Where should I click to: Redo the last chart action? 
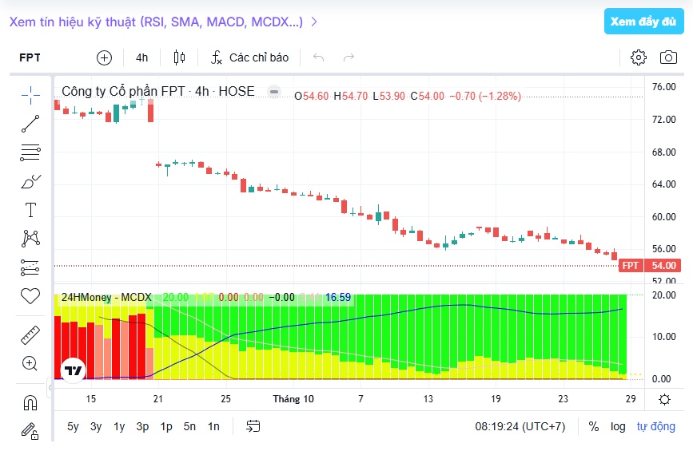point(348,57)
